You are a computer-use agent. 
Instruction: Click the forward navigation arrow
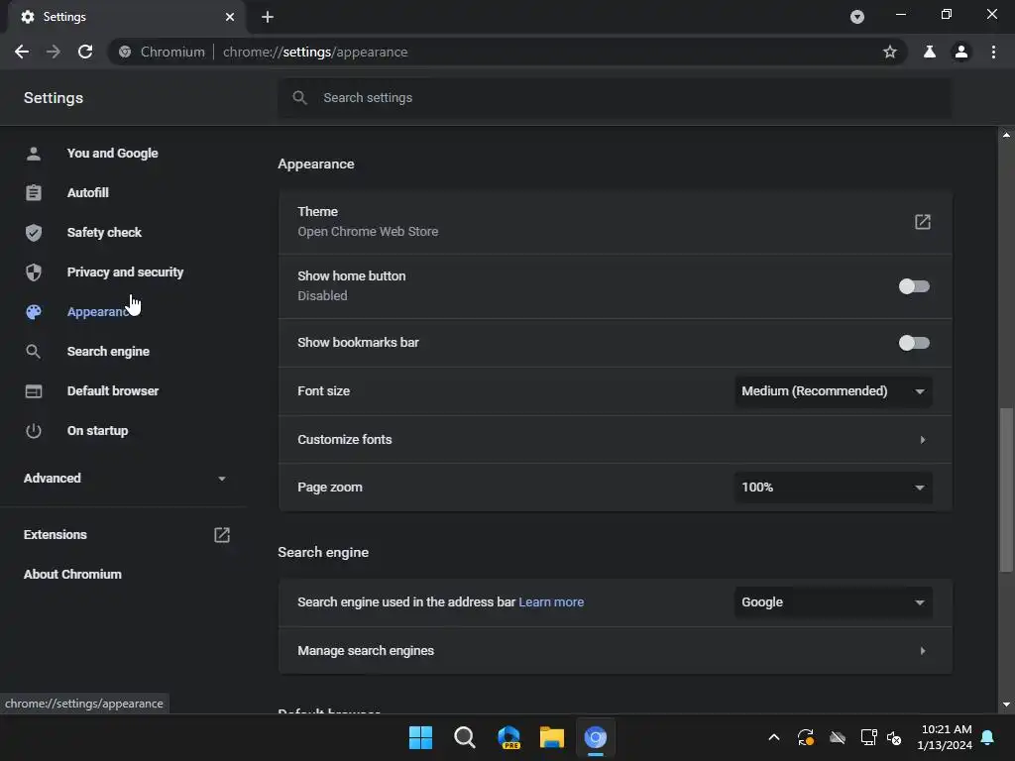point(54,52)
